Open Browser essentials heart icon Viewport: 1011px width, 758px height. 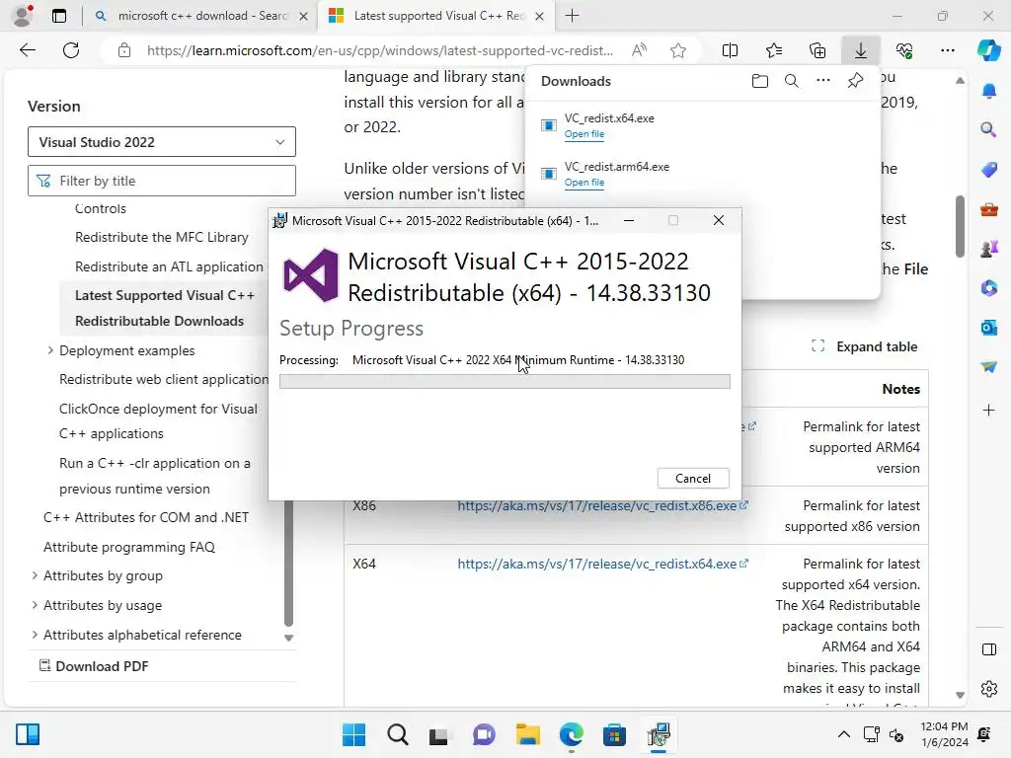tap(904, 50)
